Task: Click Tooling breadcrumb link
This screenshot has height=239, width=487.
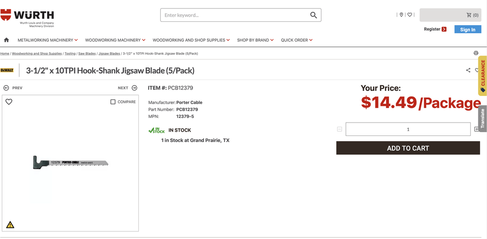Action: (70, 53)
